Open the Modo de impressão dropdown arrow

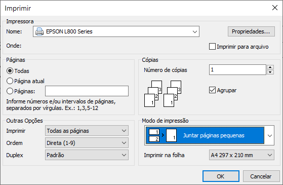click(270, 135)
